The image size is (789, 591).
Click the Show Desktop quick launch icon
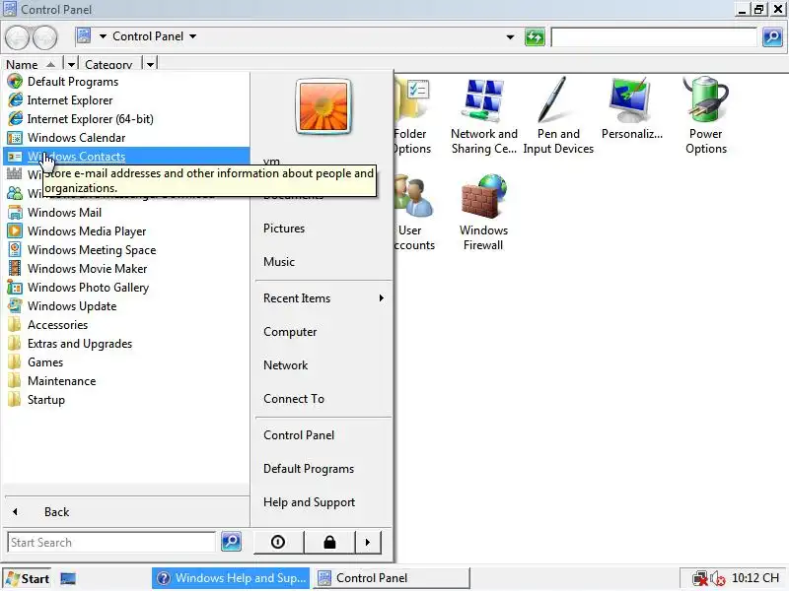coord(68,579)
